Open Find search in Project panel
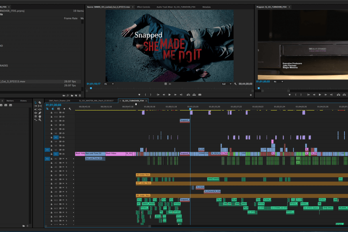The height and width of the screenshot is (232, 348). (x=68, y=96)
